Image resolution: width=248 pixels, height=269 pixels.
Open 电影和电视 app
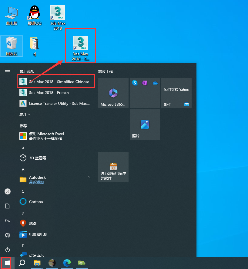tap(56, 234)
